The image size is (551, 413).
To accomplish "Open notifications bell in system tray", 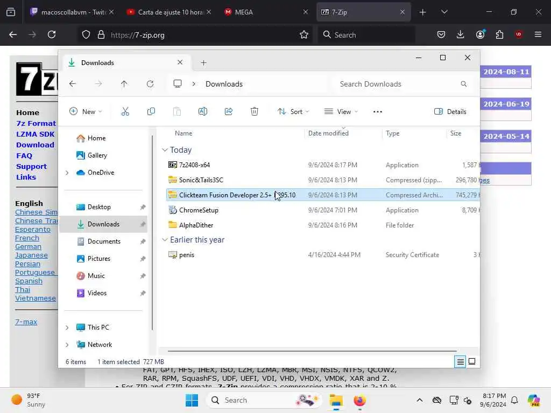I will (x=514, y=400).
